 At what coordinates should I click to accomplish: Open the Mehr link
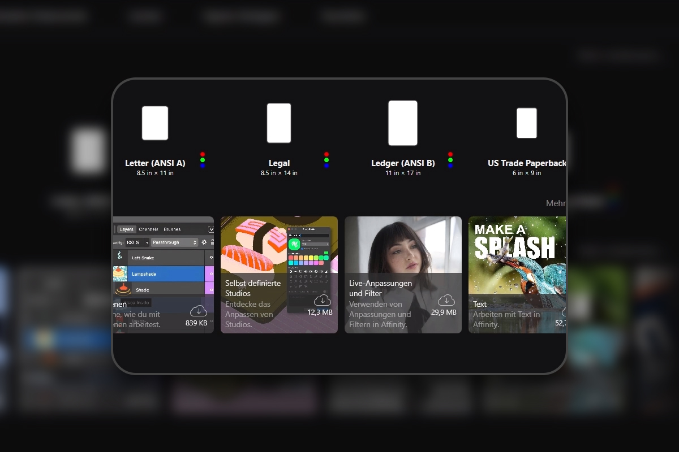(x=556, y=203)
